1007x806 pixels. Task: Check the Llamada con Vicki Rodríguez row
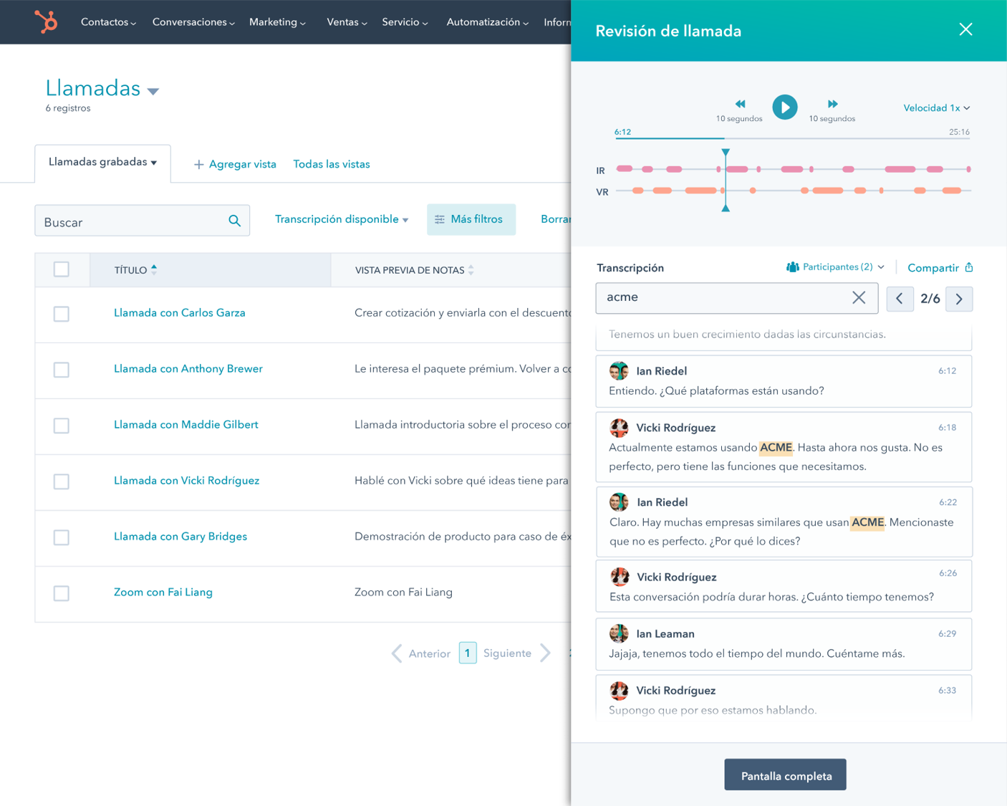click(x=62, y=481)
